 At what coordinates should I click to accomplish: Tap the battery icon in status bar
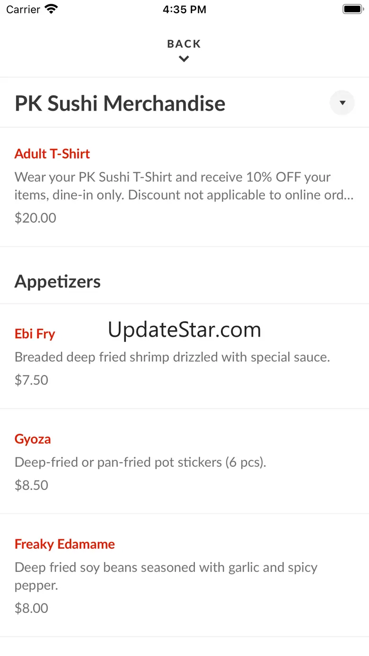tap(352, 9)
